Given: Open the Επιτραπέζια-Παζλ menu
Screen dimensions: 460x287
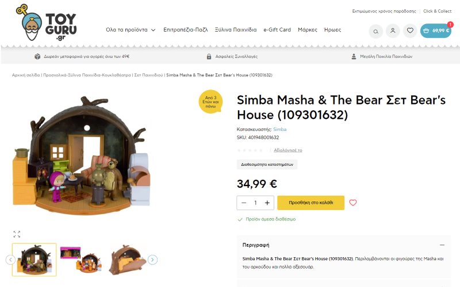Looking at the screenshot, I should point(186,30).
